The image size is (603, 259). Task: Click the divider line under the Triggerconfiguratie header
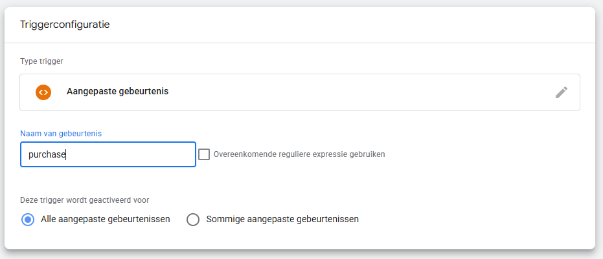click(x=299, y=43)
